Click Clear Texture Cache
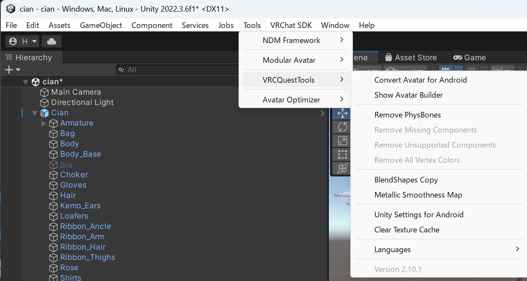The image size is (527, 281). pyautogui.click(x=407, y=229)
